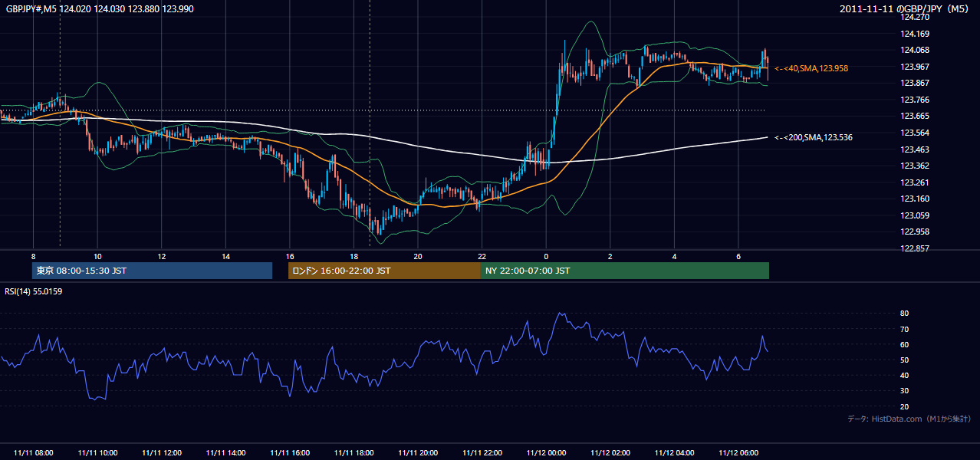Click the 122.958 price axis label
This screenshot has width=980, height=460.
point(915,232)
